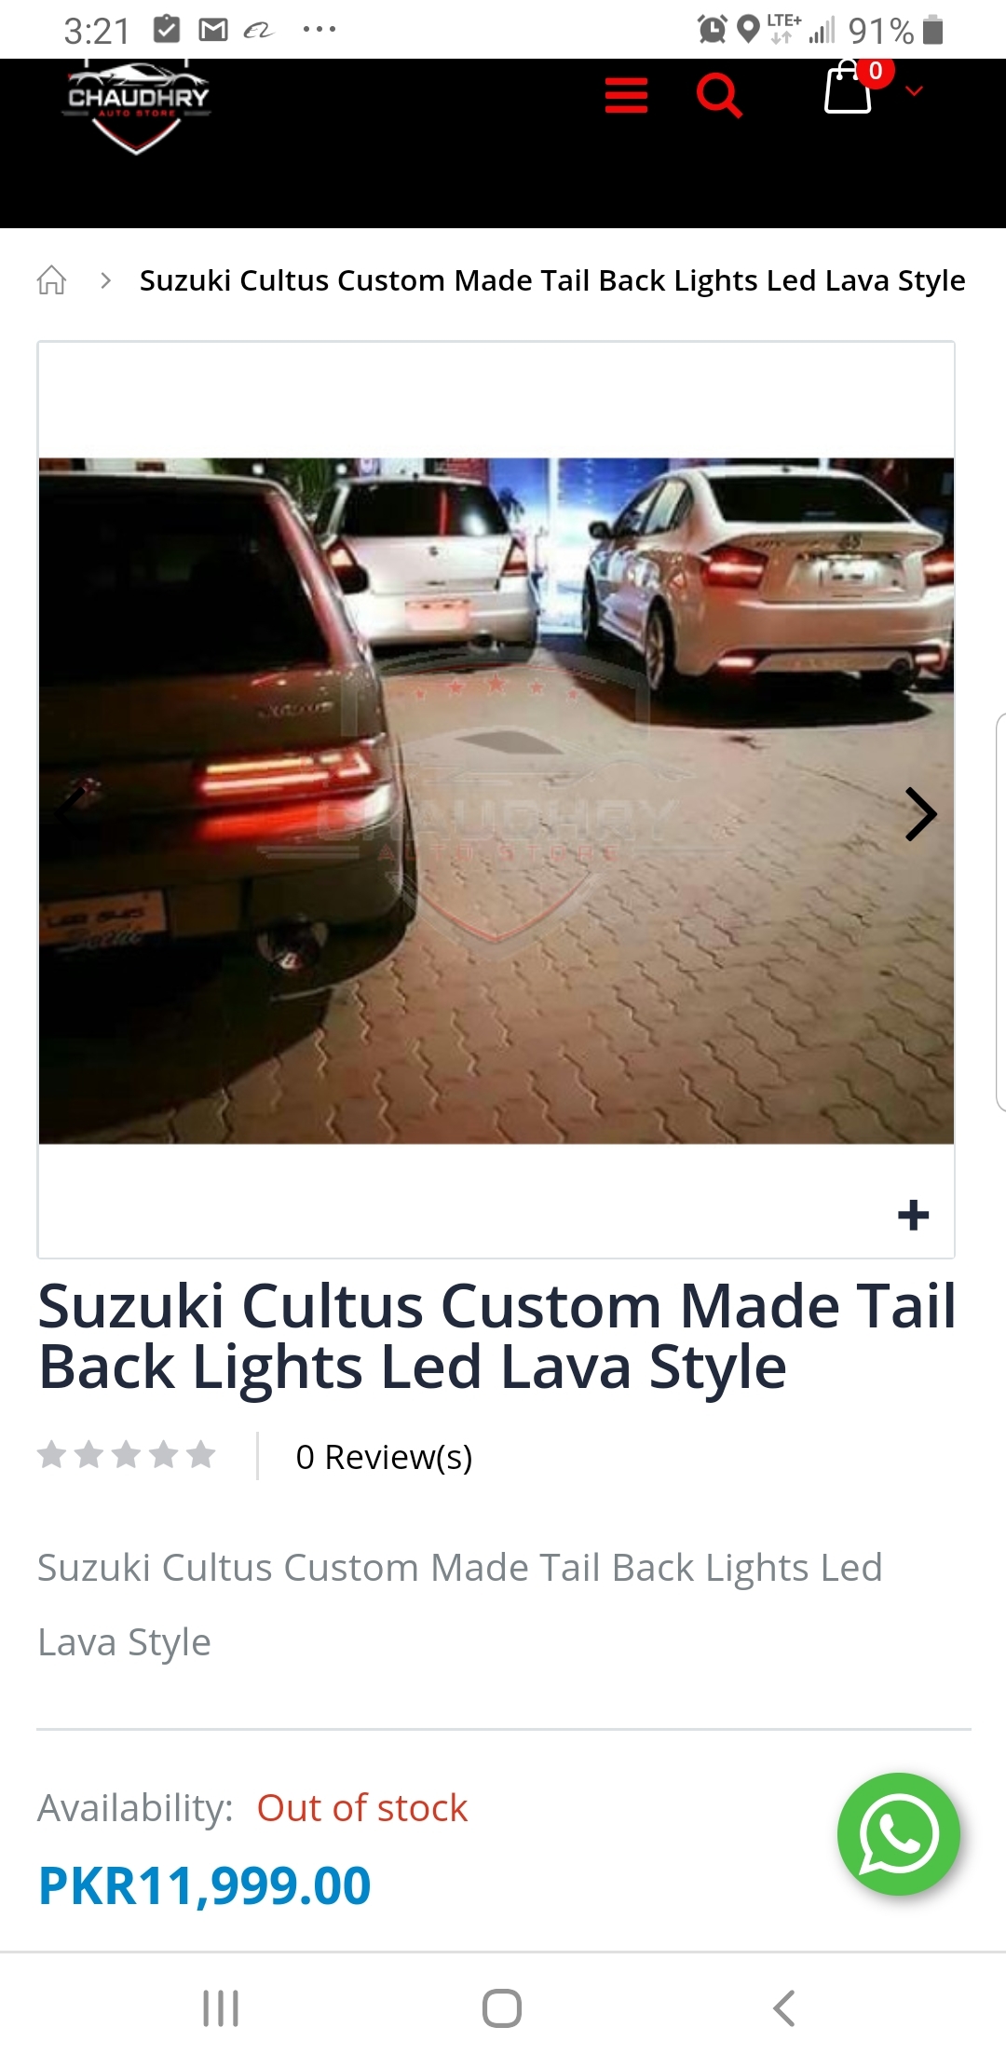Tap the red search magnifier icon

point(719,95)
